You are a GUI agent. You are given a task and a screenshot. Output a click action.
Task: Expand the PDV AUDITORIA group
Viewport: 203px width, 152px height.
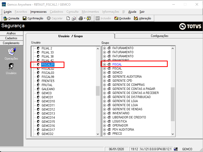pyautogui.click(x=104, y=130)
